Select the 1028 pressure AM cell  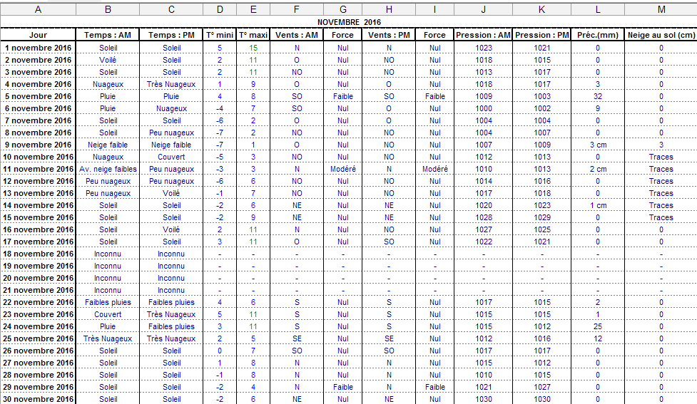click(x=484, y=217)
